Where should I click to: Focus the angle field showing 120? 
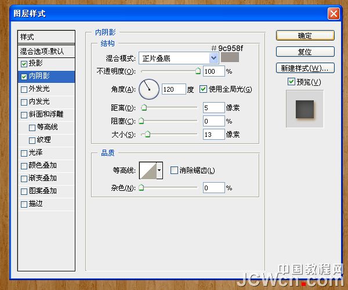pos(174,89)
